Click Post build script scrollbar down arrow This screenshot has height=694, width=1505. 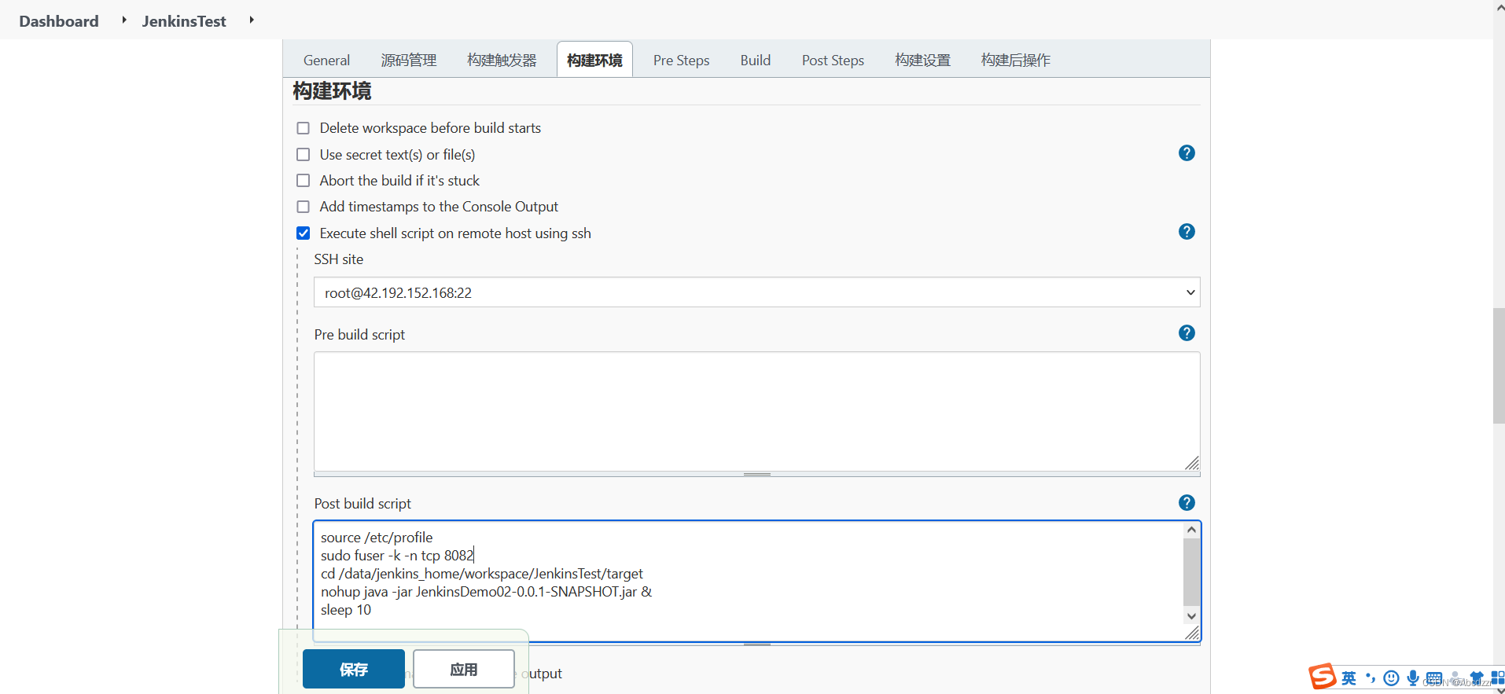[x=1191, y=616]
